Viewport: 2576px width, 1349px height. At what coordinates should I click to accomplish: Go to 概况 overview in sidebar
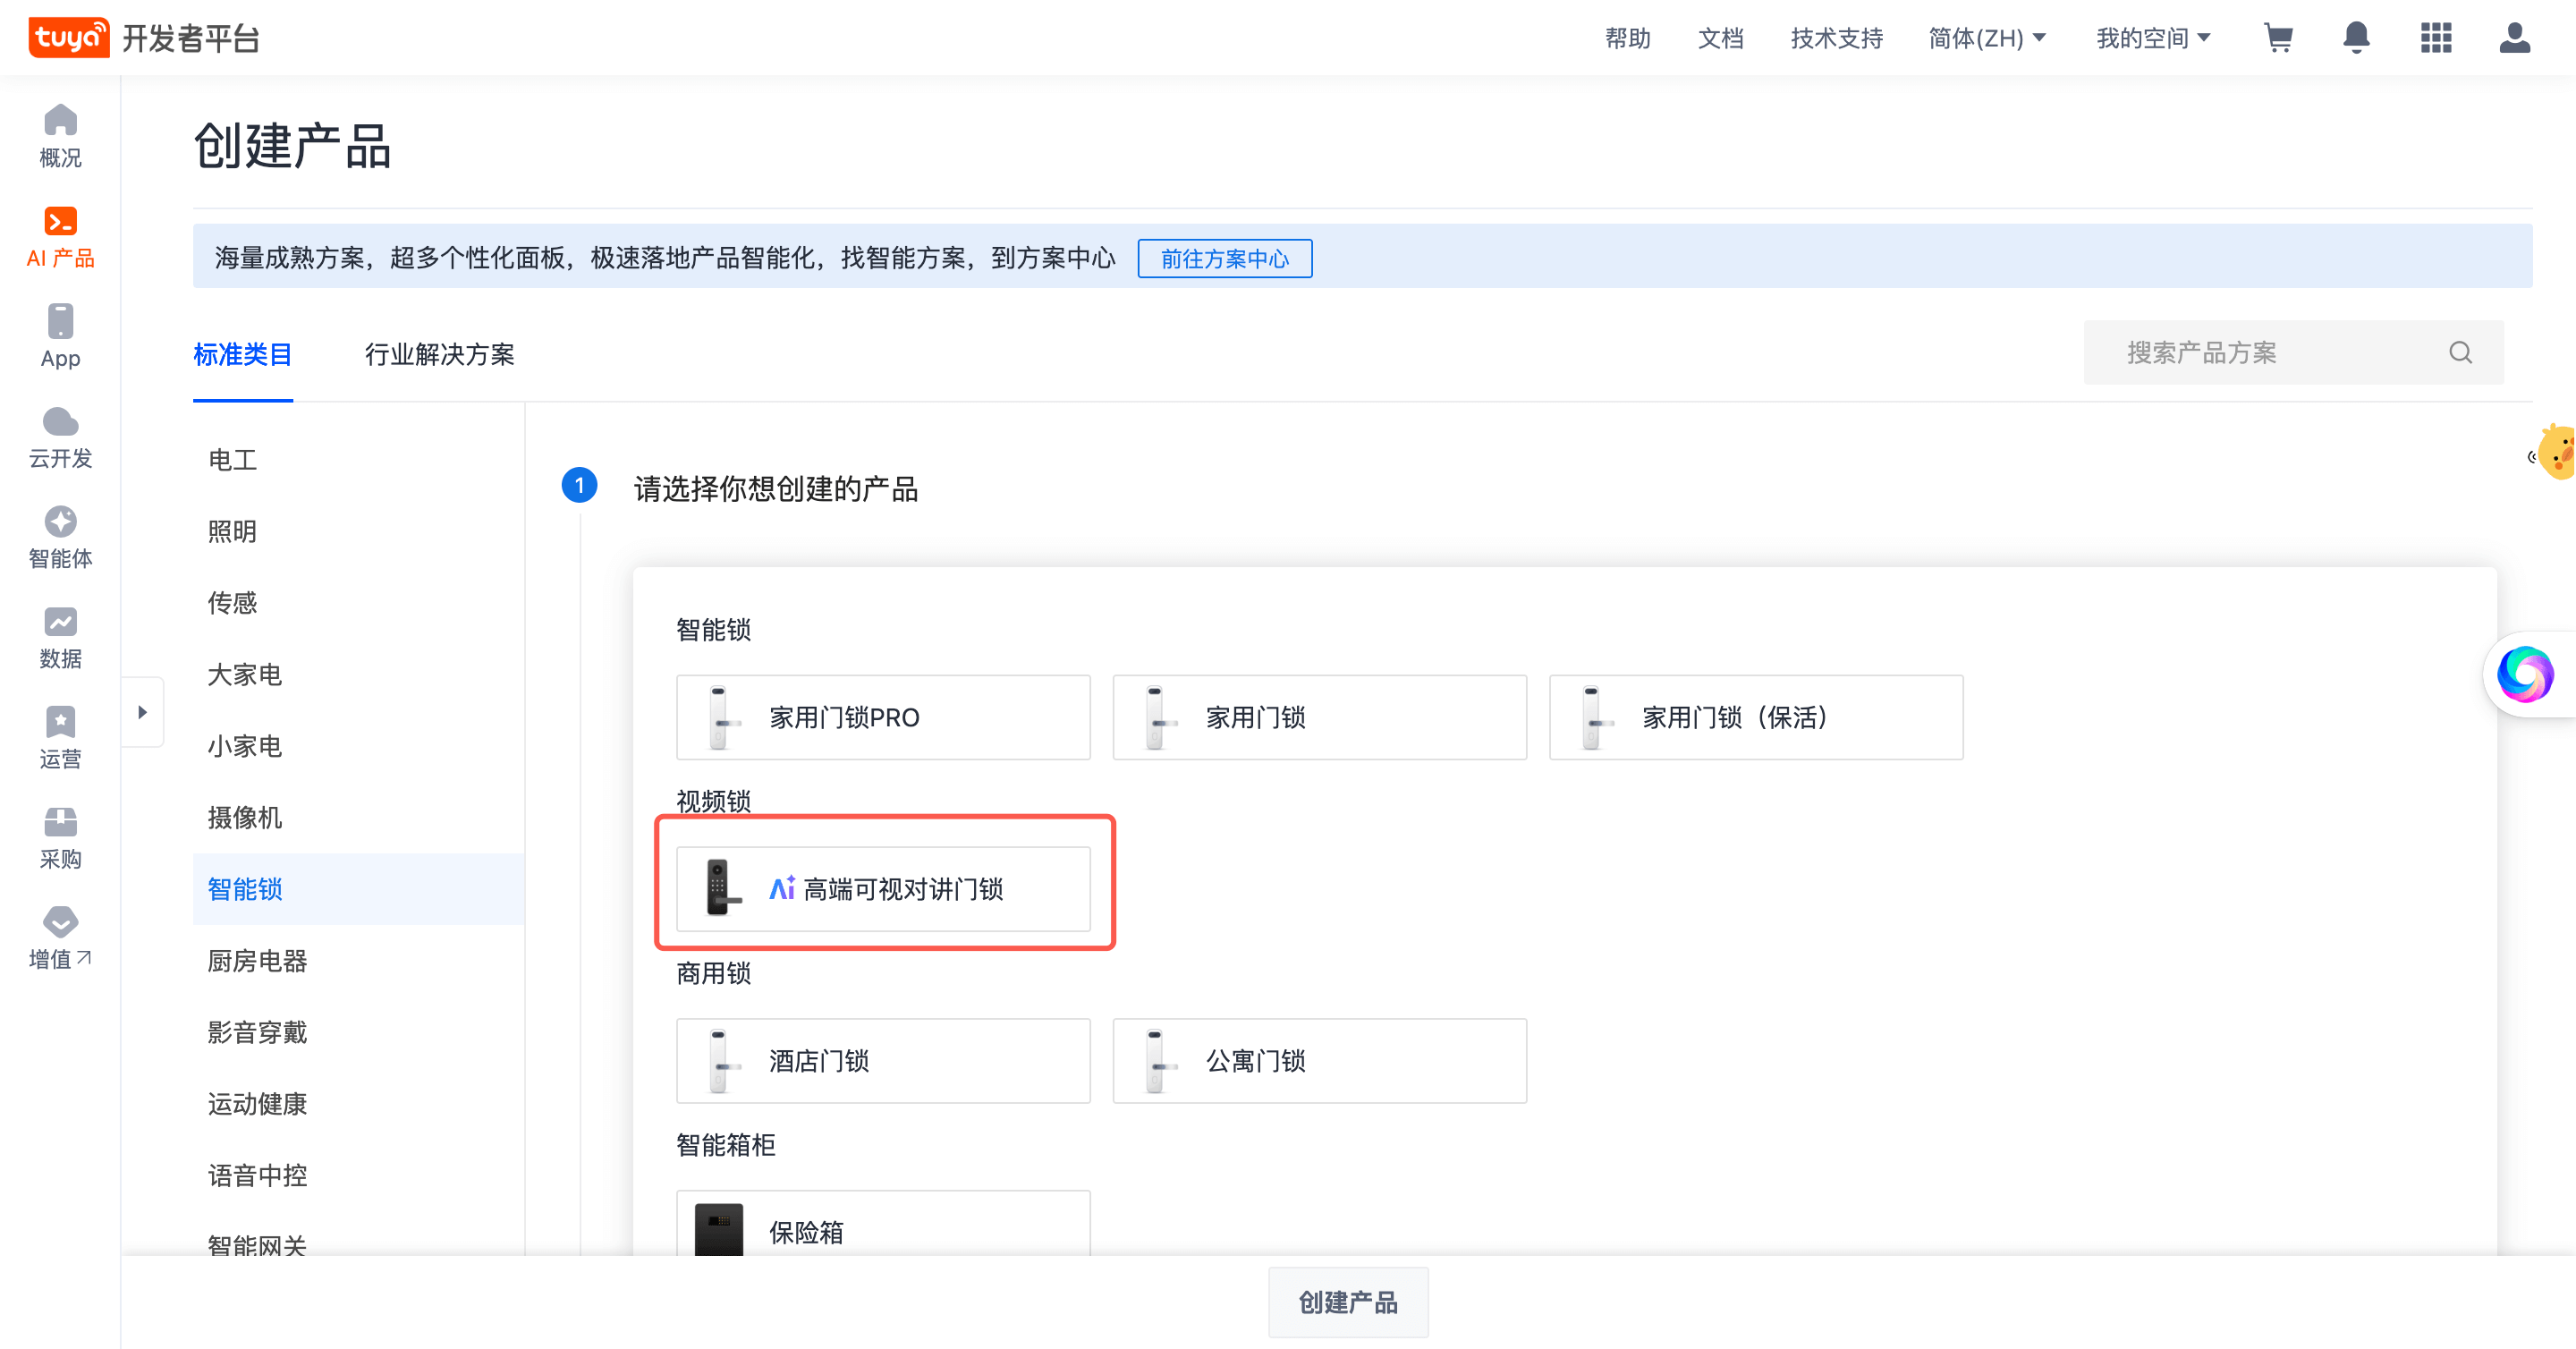(x=60, y=136)
